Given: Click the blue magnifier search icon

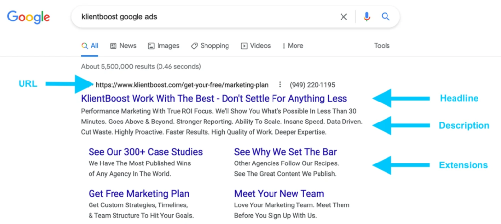Looking at the screenshot, I should click(386, 17).
